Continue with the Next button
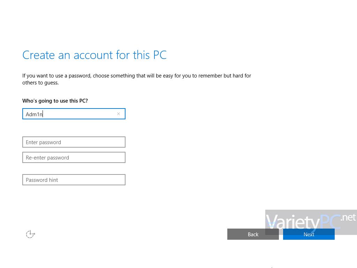The height and width of the screenshot is (268, 357). (x=309, y=234)
